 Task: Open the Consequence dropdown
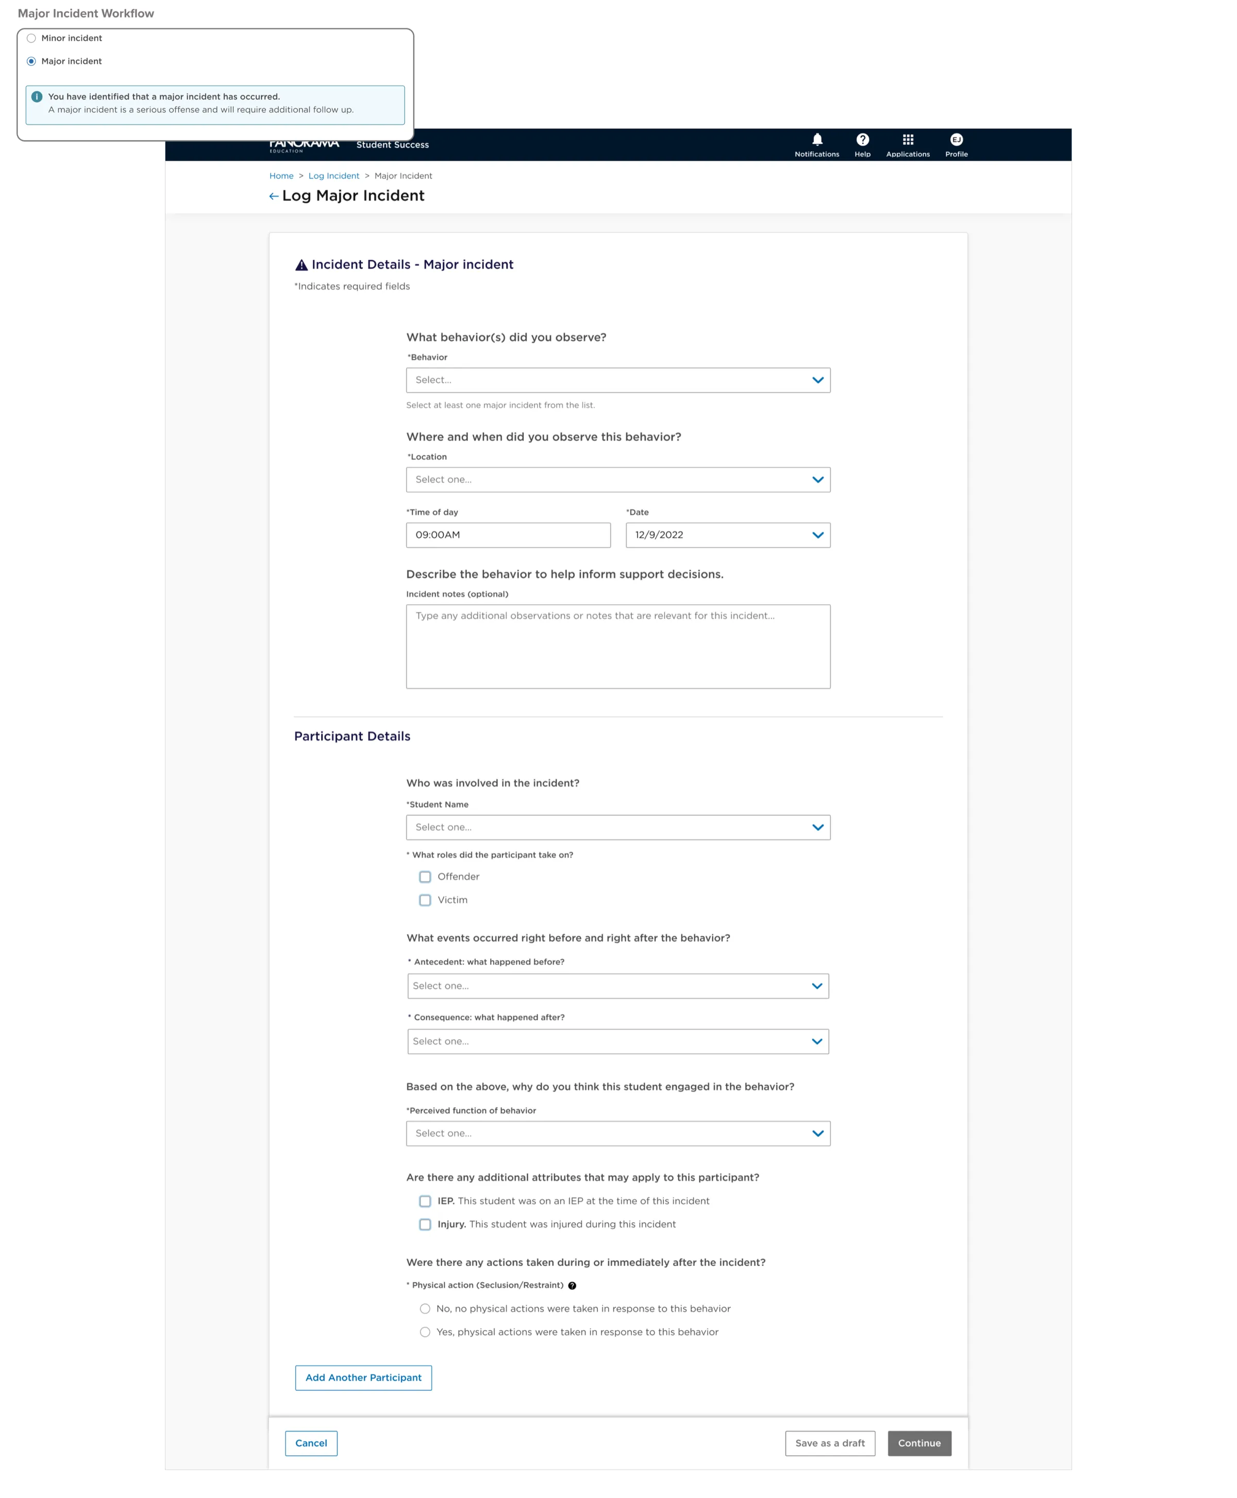(x=618, y=1042)
